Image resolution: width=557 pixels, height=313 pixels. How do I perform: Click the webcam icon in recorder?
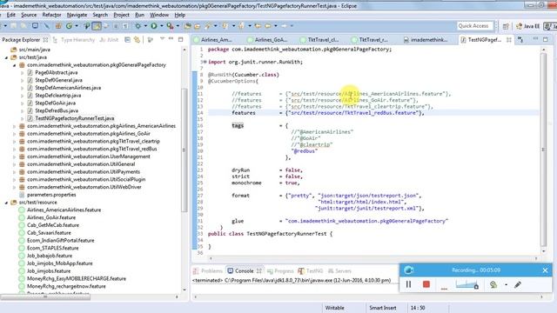(x=493, y=284)
